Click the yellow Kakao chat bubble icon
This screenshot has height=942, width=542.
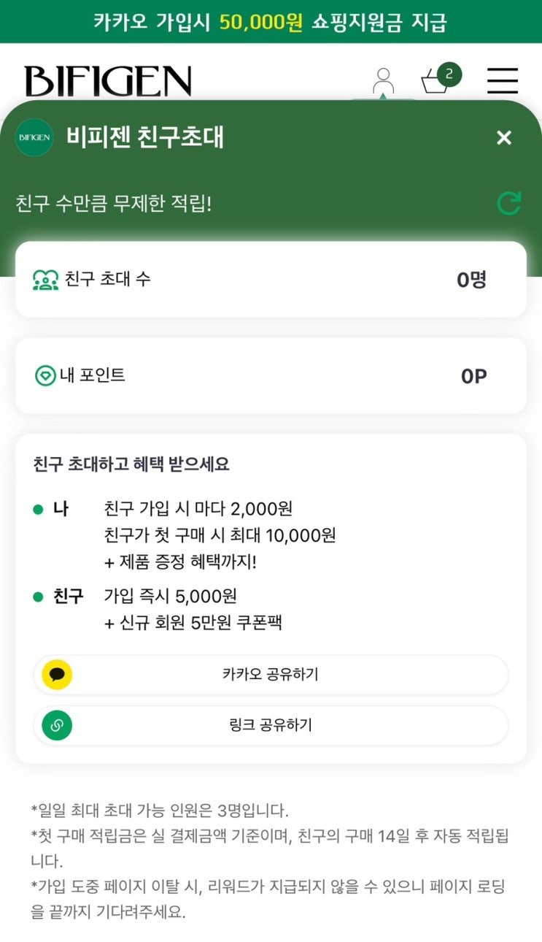57,674
